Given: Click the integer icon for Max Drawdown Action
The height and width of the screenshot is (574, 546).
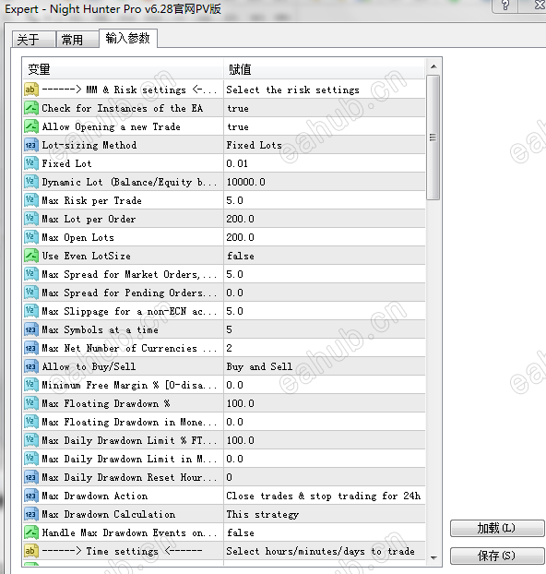Looking at the screenshot, I should 31,496.
